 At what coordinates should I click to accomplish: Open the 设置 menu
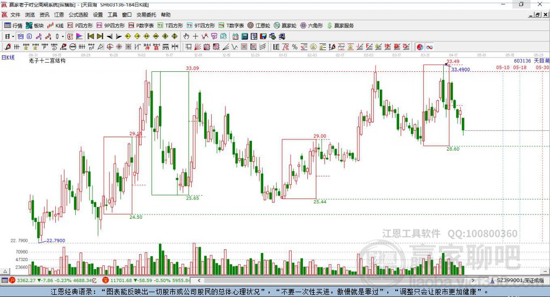(x=98, y=14)
